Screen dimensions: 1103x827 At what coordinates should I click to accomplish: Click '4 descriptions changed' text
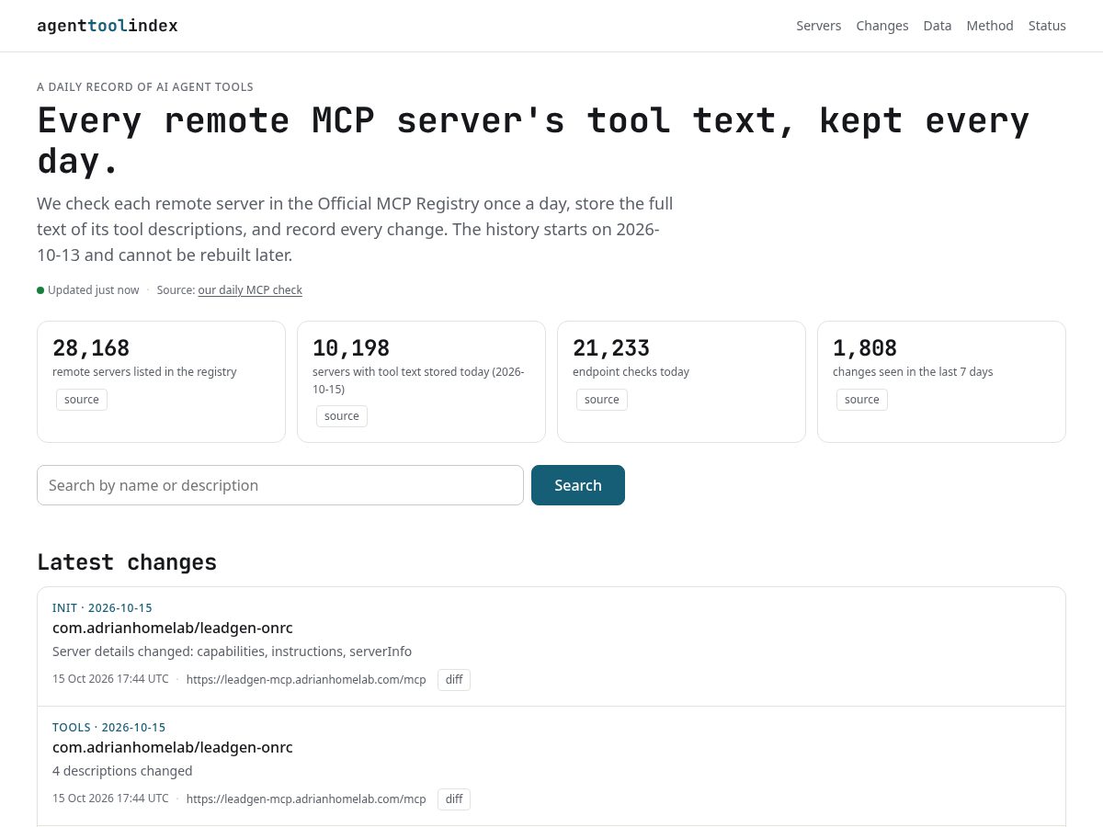tap(122, 771)
